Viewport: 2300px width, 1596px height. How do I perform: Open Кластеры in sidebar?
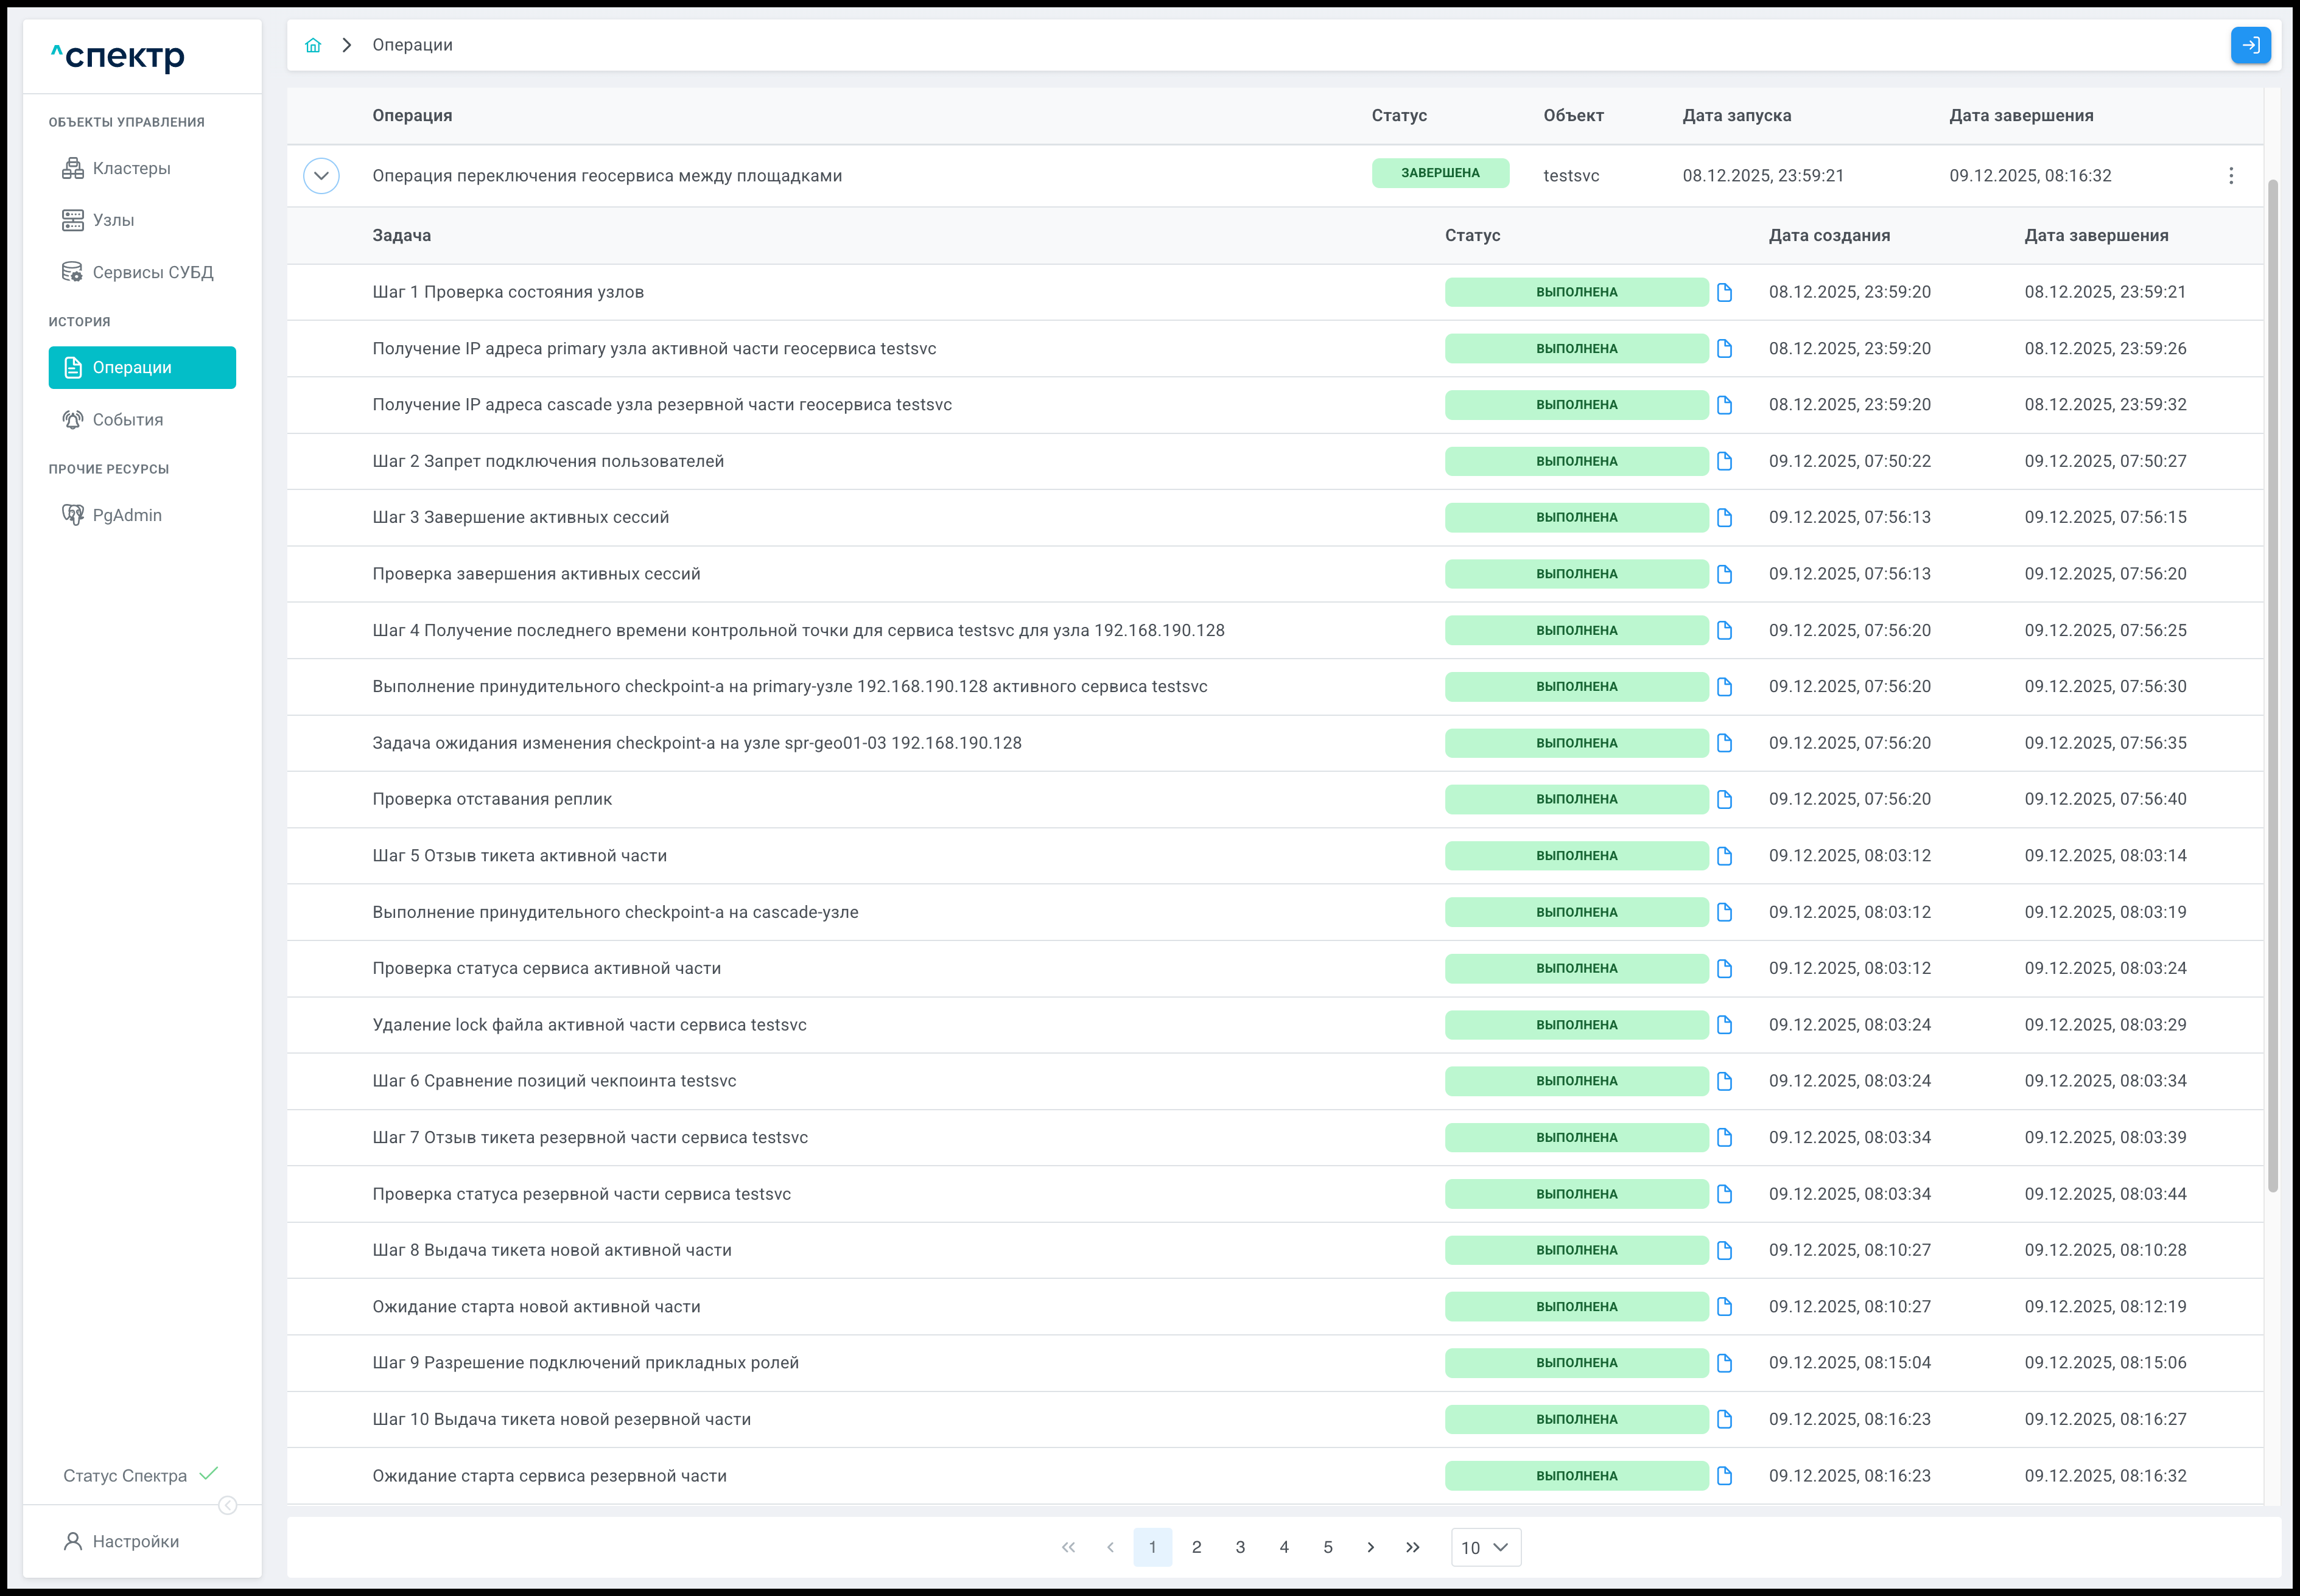(131, 168)
